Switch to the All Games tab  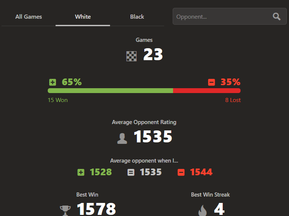pyautogui.click(x=29, y=17)
